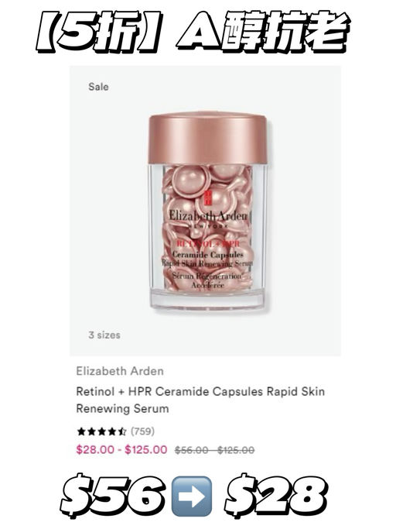The width and height of the screenshot is (396, 529).
Task: Select the half-filled fifth star
Action: pos(122,431)
